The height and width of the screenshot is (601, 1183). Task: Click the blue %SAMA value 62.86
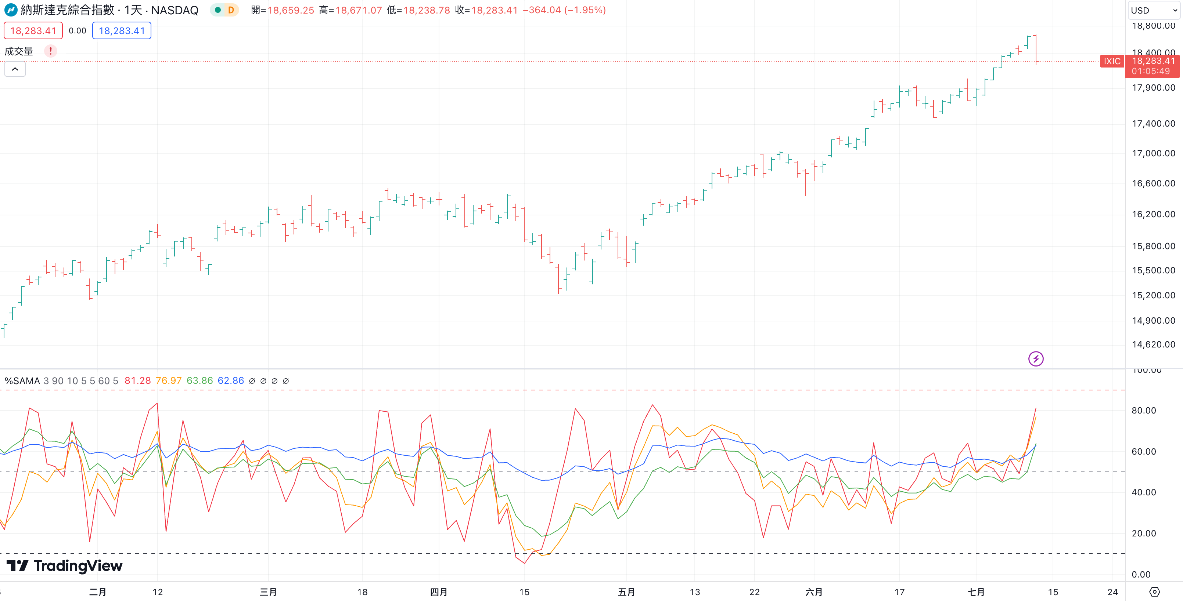tap(231, 381)
